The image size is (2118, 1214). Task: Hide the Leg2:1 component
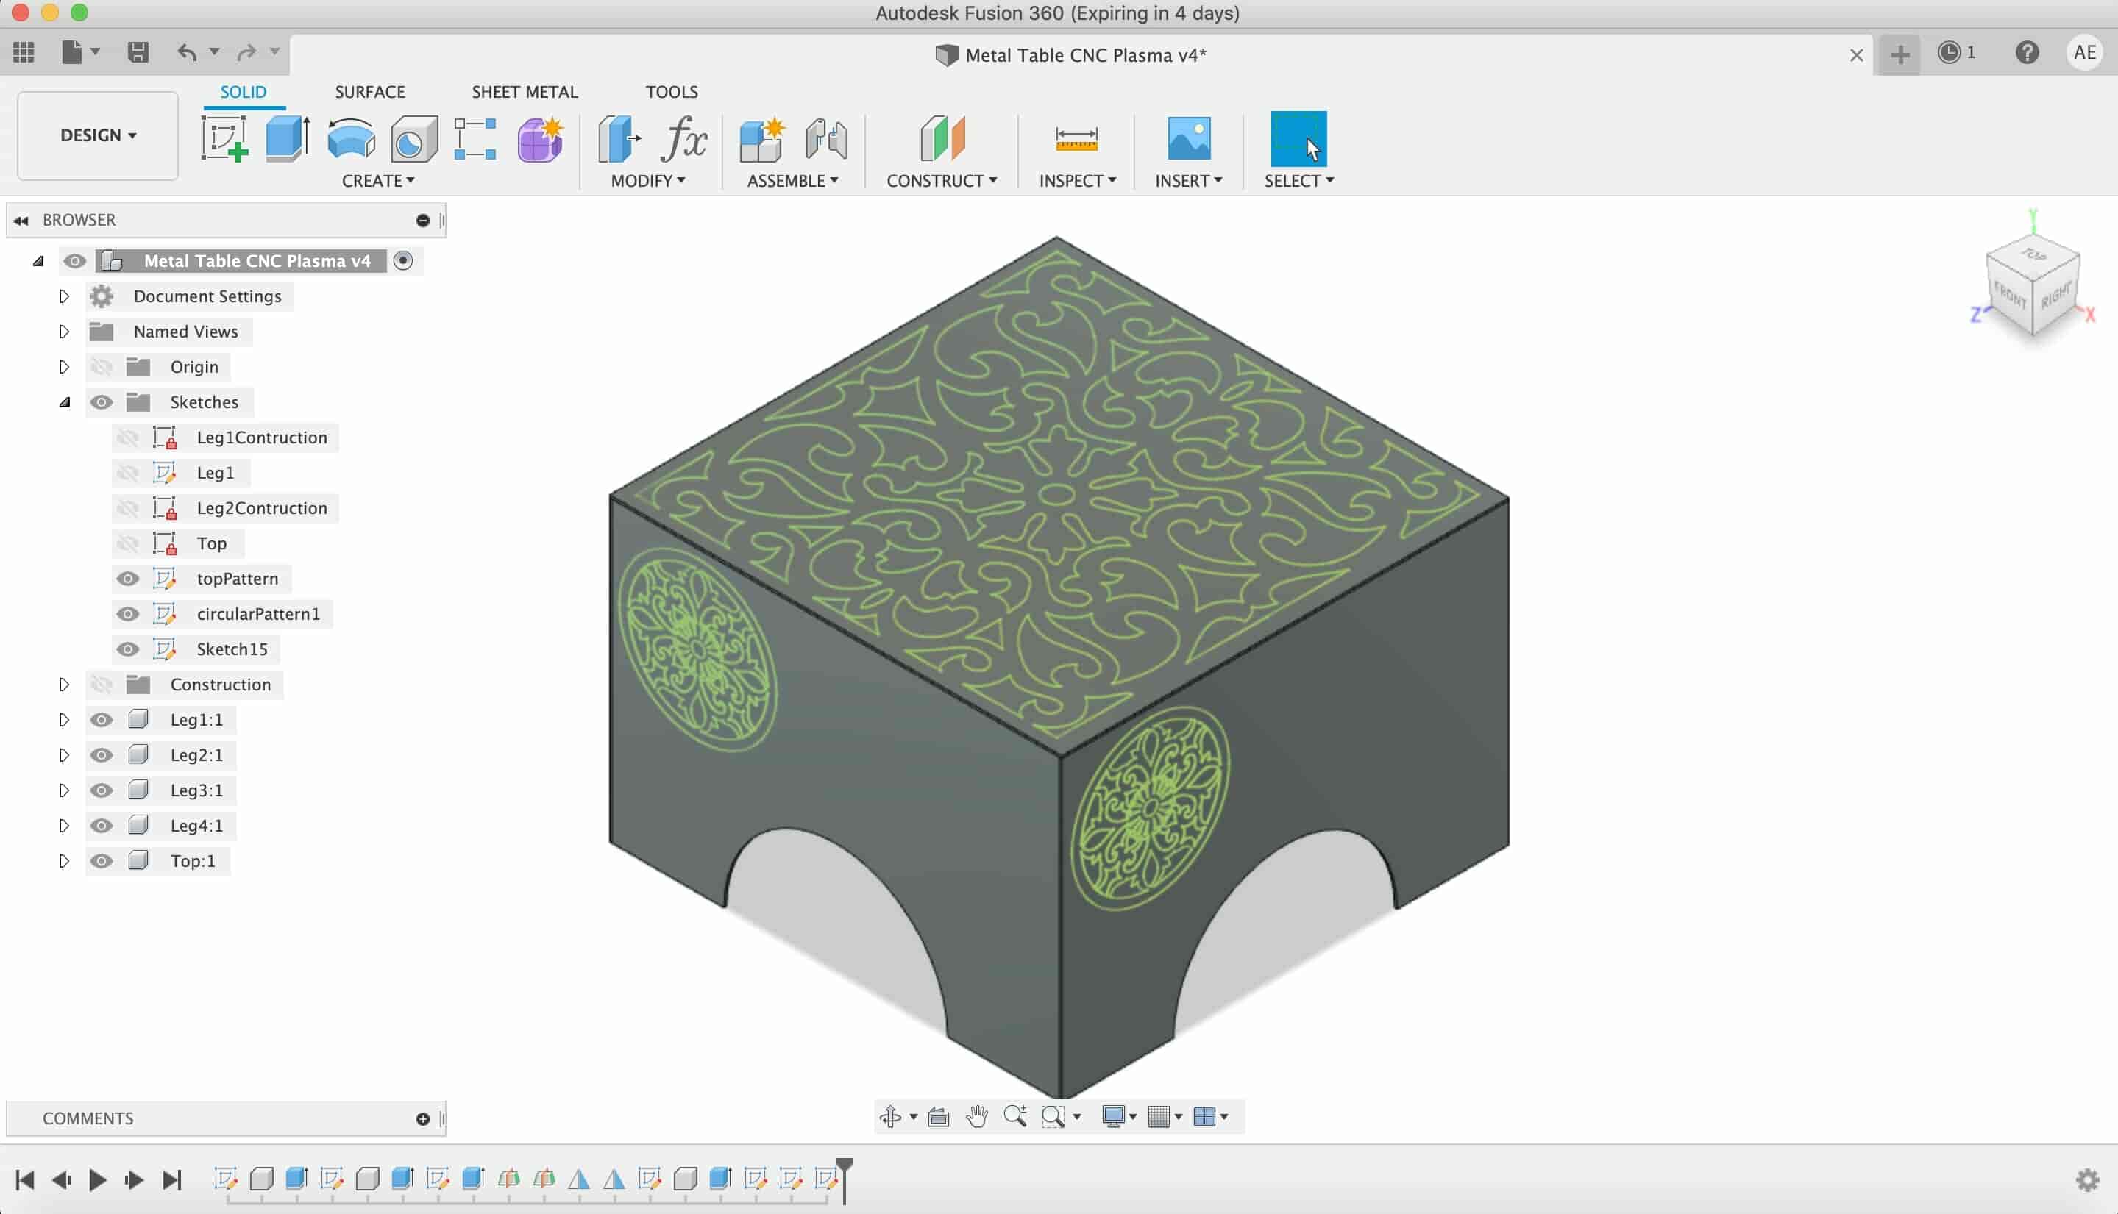click(101, 754)
